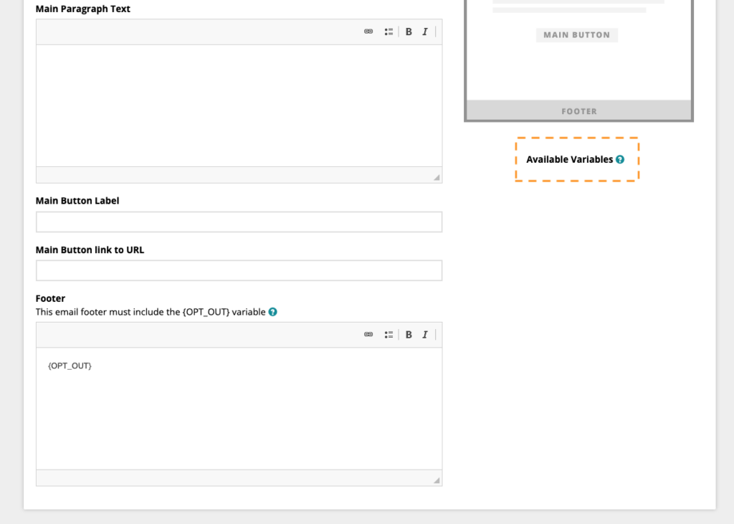This screenshot has height=524, width=734.
Task: Open help icon beside OPT_OUT variable note
Action: (273, 312)
